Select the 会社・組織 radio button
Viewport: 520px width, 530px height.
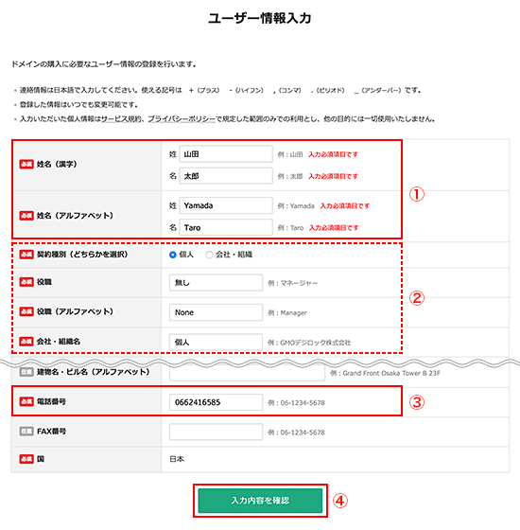coord(209,255)
